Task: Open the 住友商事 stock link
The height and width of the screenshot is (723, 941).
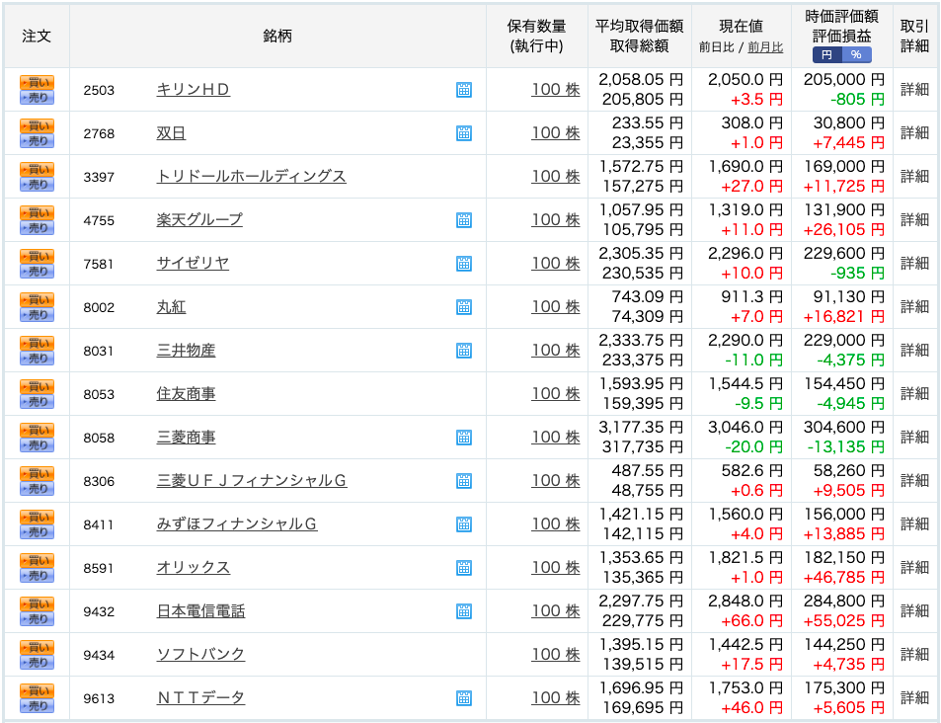Action: (186, 393)
